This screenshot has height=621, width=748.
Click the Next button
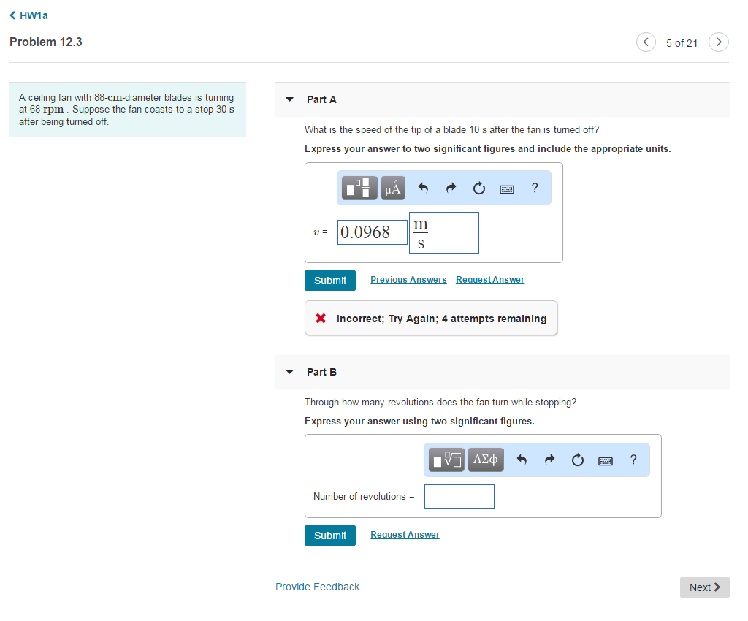click(705, 587)
